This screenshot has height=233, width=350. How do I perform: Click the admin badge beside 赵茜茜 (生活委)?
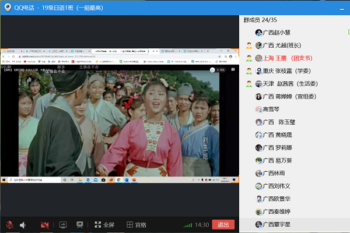coord(249,84)
